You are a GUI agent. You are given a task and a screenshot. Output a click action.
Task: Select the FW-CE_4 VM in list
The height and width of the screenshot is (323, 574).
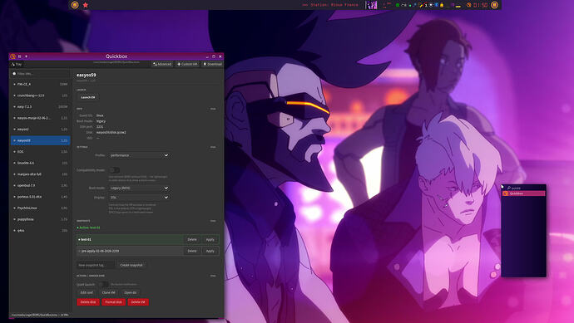coord(40,84)
